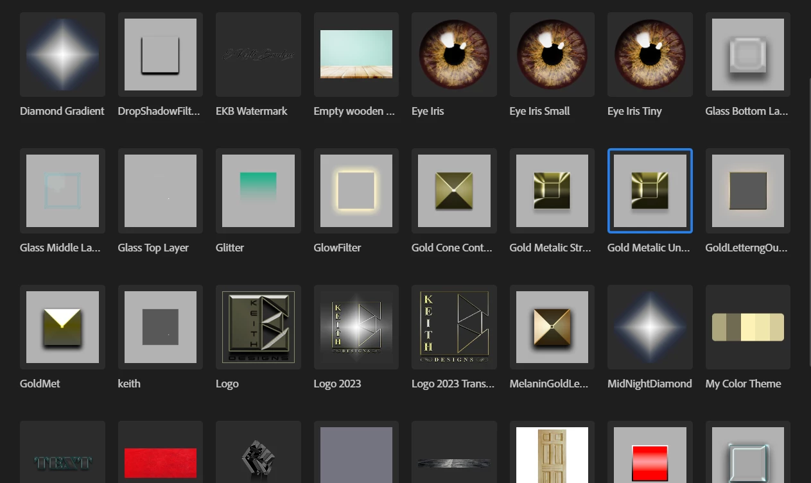Open the GoldMet thumbnail

[x=62, y=327]
